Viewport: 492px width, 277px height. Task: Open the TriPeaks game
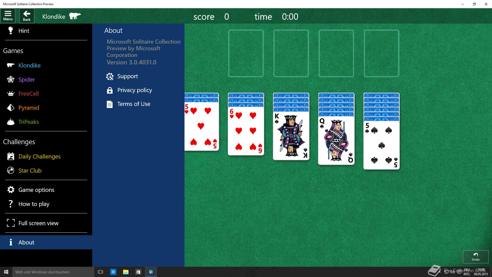coord(46,122)
